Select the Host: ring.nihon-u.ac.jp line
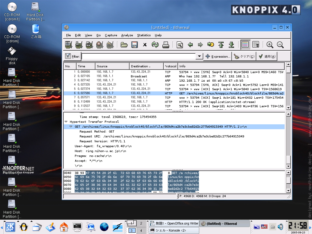Image resolution: width=312 pixels, height=234 pixels. coord(100,151)
